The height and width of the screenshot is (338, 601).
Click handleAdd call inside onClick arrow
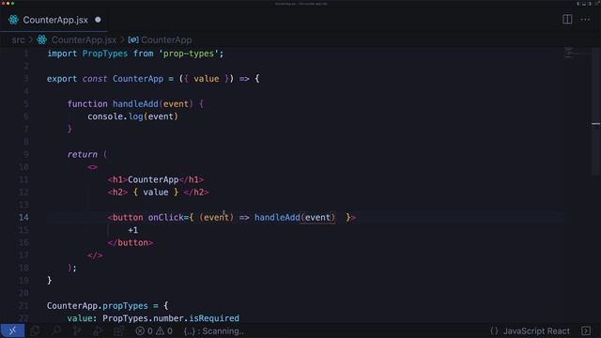click(278, 218)
